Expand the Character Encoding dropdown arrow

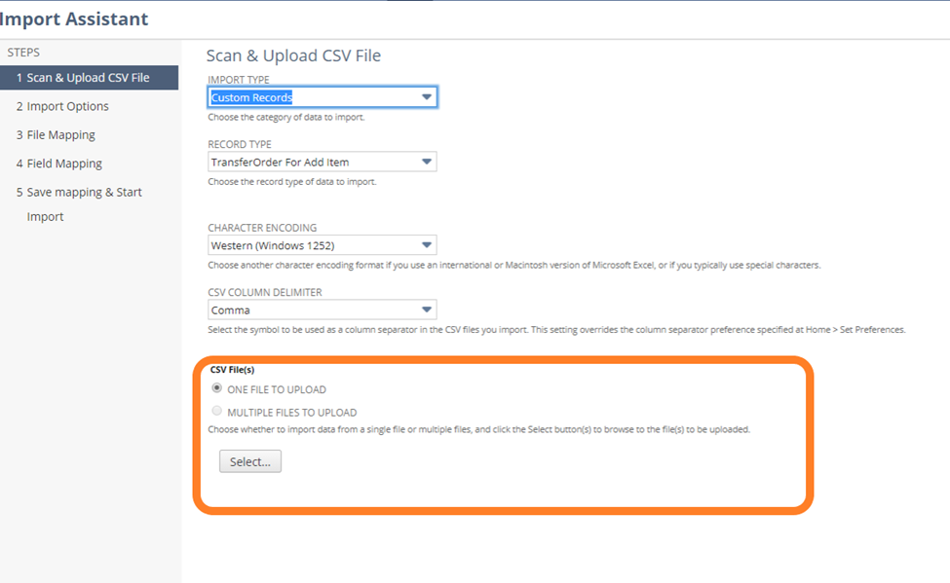coord(427,245)
